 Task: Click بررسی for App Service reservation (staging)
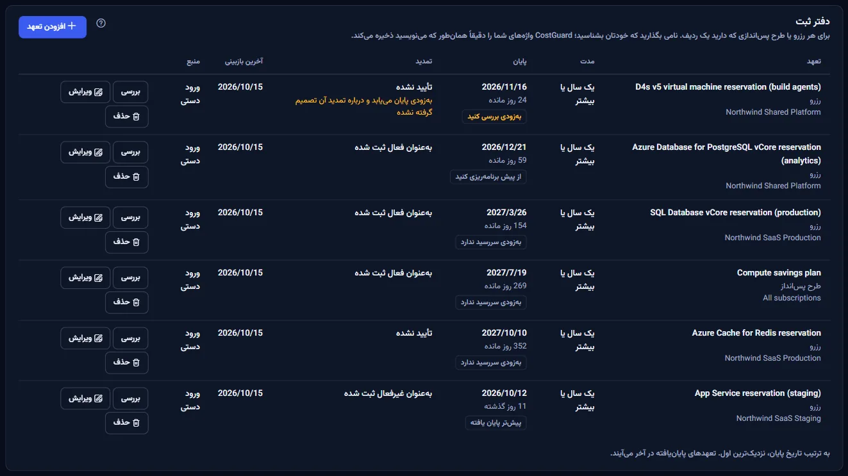point(131,398)
